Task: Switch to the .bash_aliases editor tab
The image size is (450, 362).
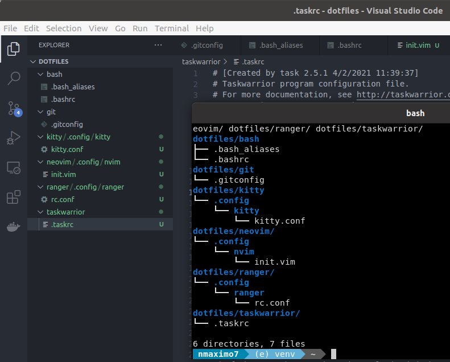Action: tap(280, 46)
